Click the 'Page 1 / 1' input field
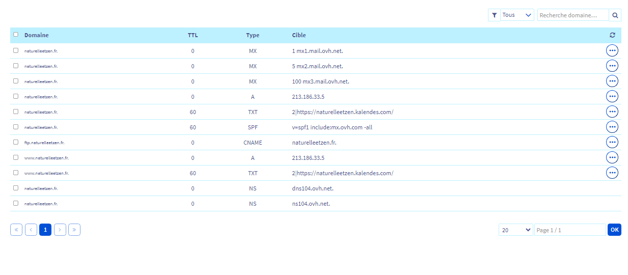This screenshot has width=628, height=275. (x=570, y=230)
